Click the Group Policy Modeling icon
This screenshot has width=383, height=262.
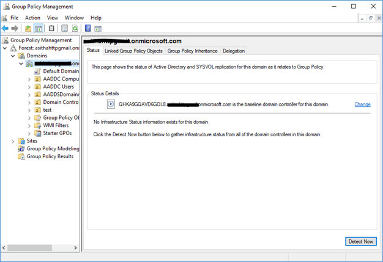(21, 148)
